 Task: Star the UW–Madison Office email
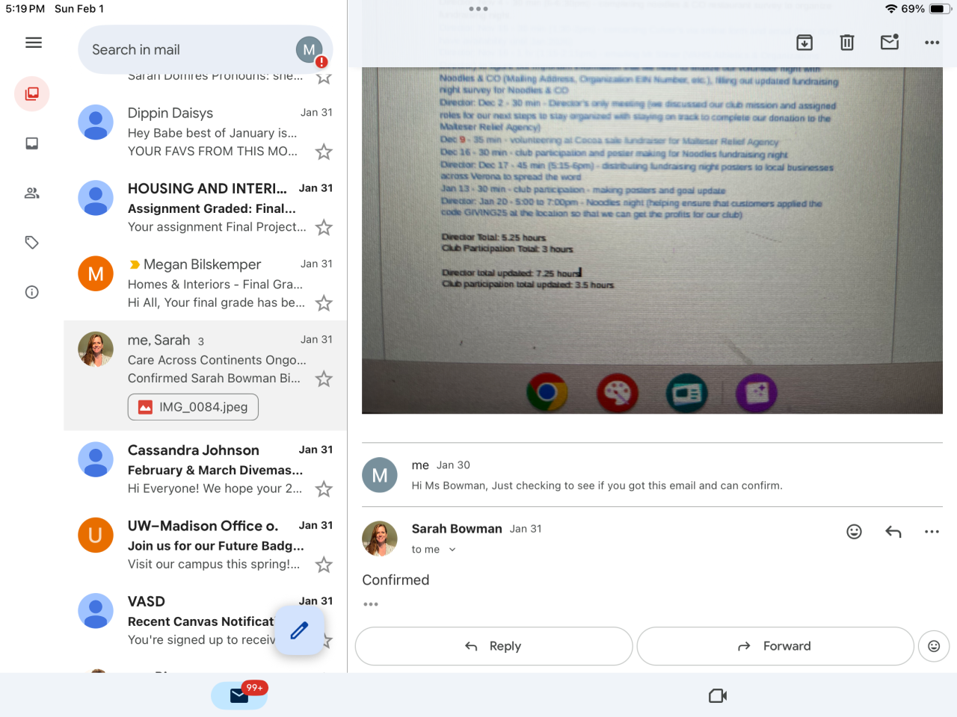coord(324,565)
